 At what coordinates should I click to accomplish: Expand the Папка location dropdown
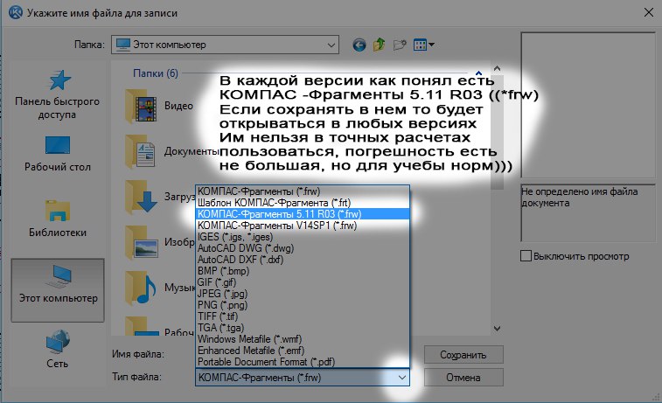[x=331, y=45]
